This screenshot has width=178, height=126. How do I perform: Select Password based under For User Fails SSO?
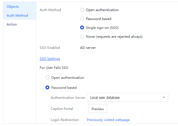[x=47, y=88]
